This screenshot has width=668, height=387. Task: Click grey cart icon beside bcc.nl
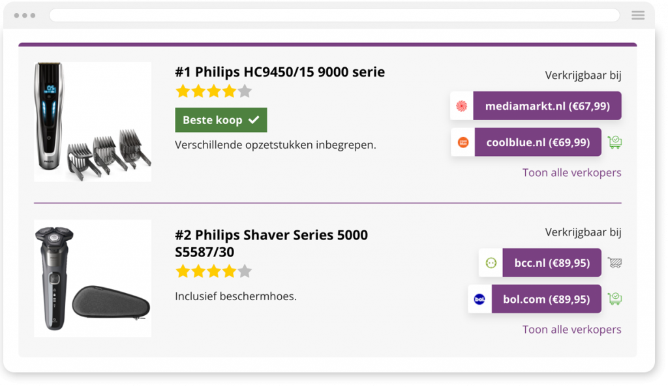pyautogui.click(x=614, y=263)
